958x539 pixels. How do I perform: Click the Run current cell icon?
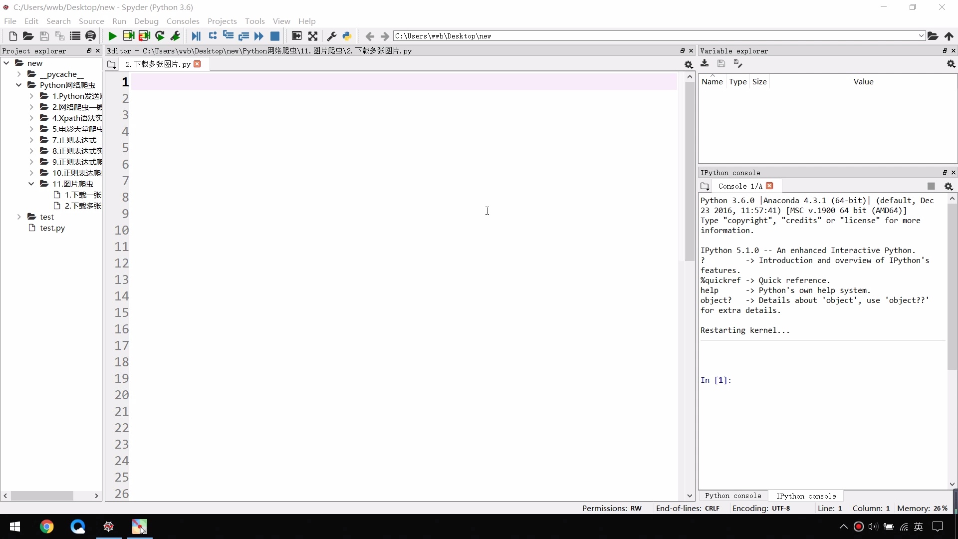[128, 36]
